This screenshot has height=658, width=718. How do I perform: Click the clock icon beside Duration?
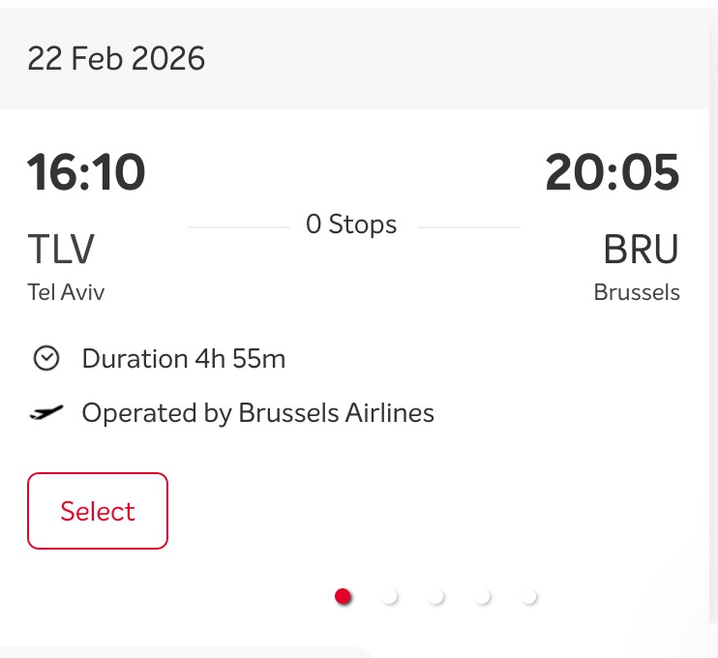pyautogui.click(x=45, y=359)
